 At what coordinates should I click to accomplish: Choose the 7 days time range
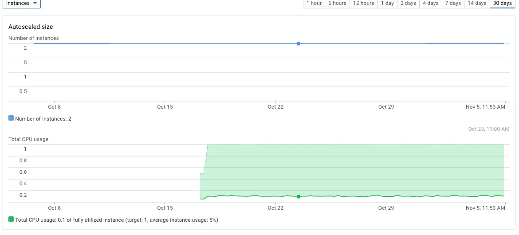tap(453, 3)
